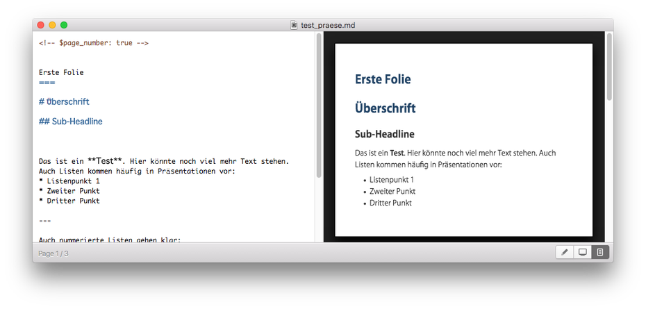Close the test_praese.md window
Image resolution: width=646 pixels, height=309 pixels.
pyautogui.click(x=41, y=25)
